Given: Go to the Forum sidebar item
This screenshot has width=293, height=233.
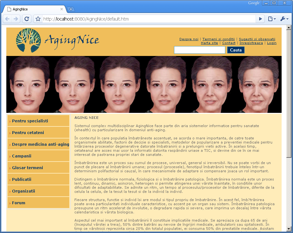Looking at the screenshot, I should pos(19,203).
